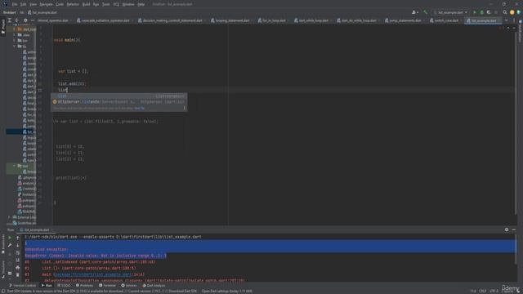The width and height of the screenshot is (523, 294).
Task: Click the list_example.dart breadcrumb
Action: [42, 12]
